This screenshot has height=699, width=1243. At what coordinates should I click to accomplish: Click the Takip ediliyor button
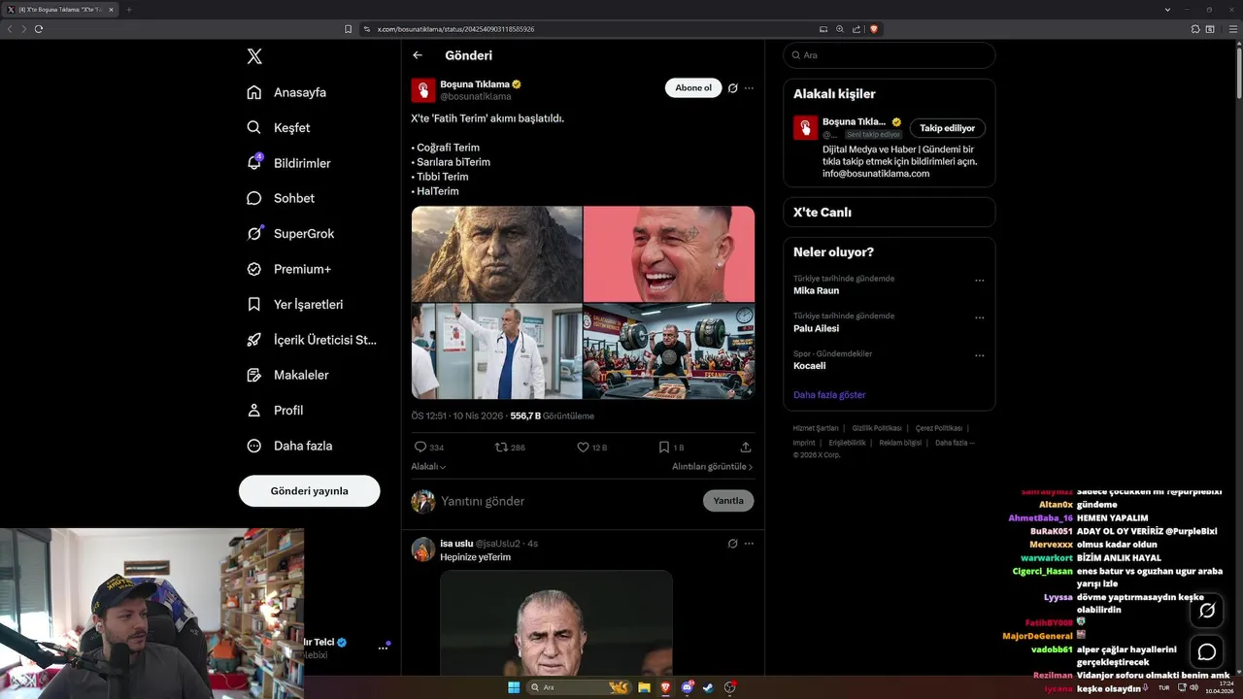tap(947, 128)
